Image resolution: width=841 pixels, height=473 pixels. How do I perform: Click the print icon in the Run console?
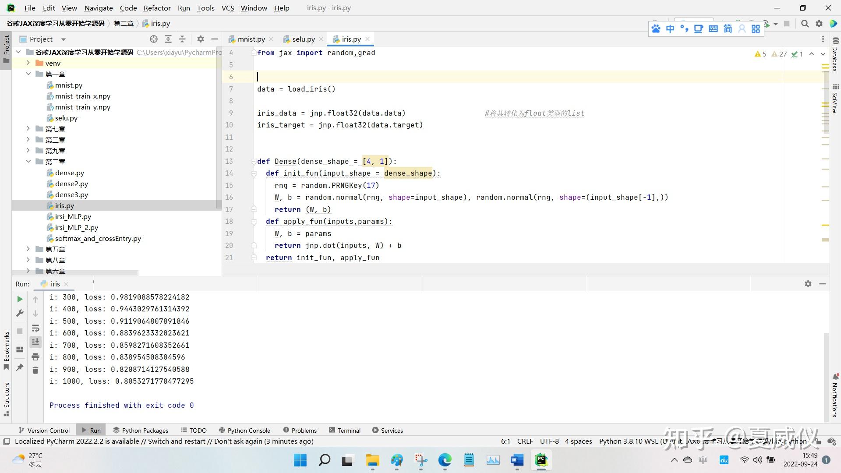click(x=35, y=357)
